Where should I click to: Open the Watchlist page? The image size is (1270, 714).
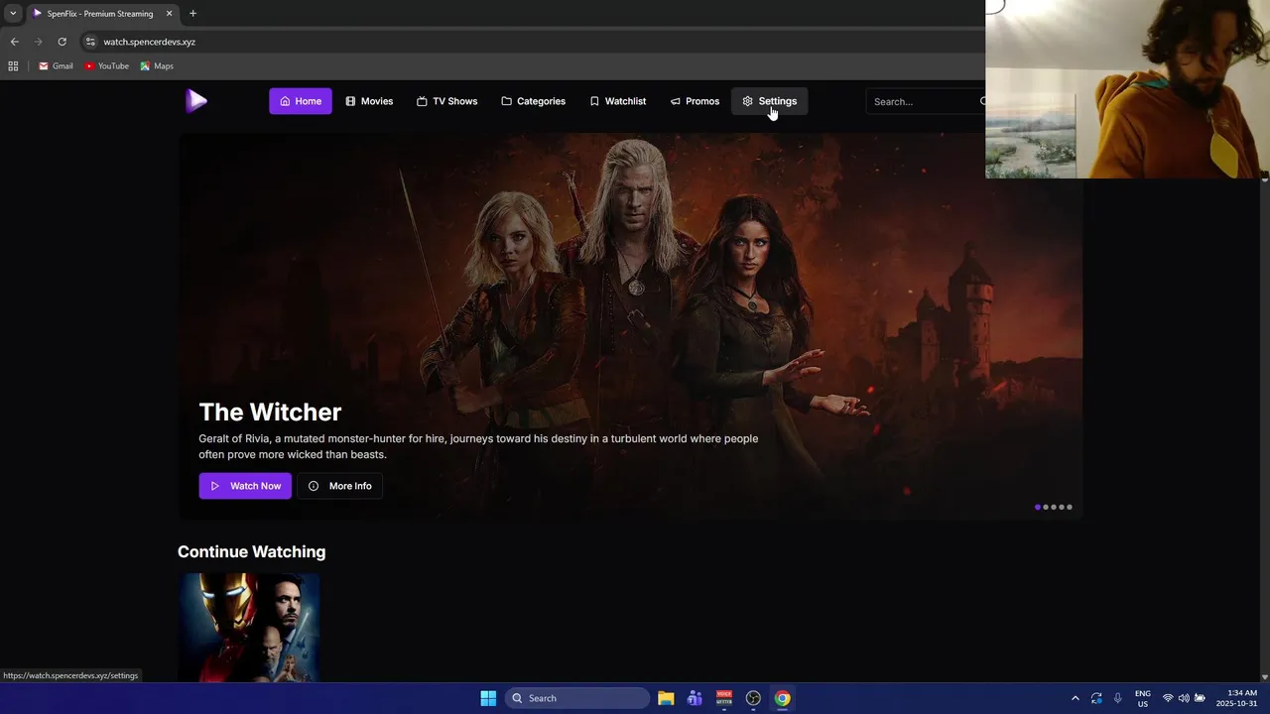pyautogui.click(x=617, y=101)
